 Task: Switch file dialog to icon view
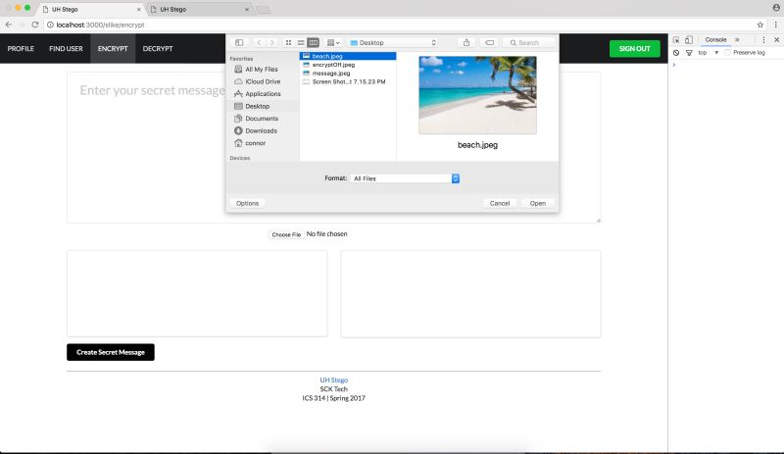[288, 42]
